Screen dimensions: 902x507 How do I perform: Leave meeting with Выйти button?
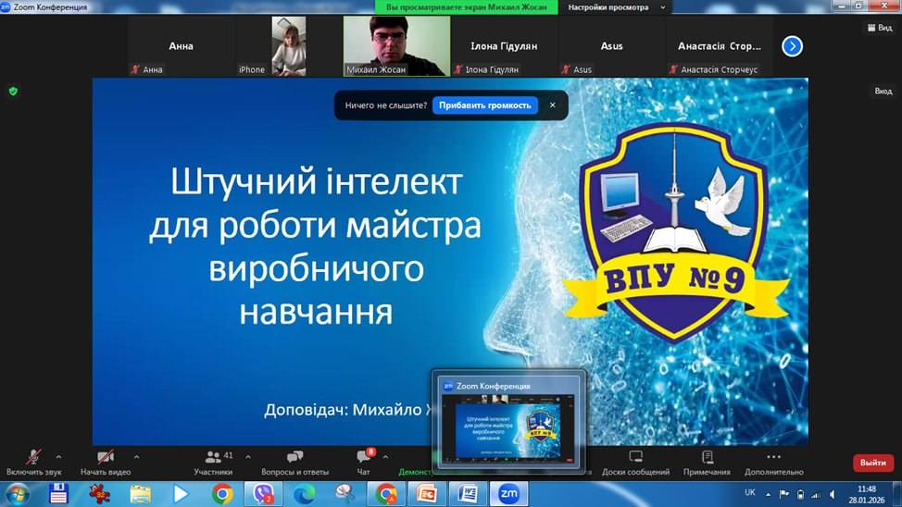pyautogui.click(x=872, y=463)
